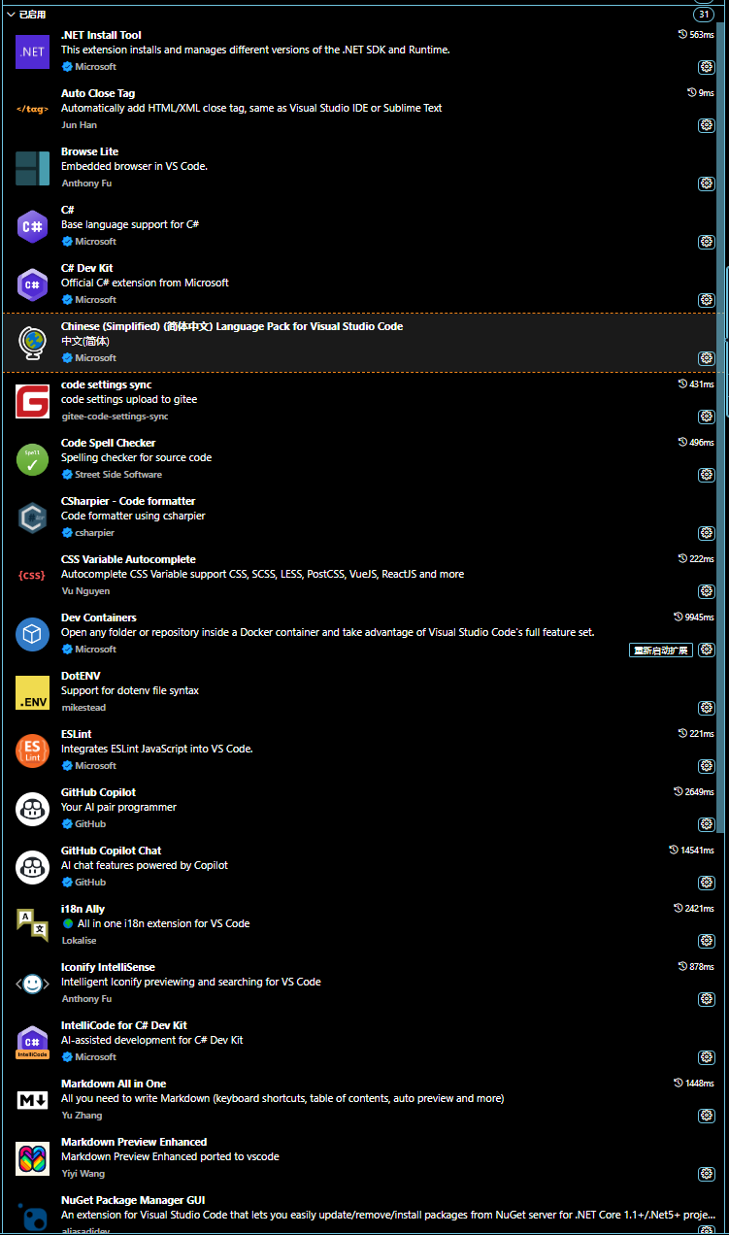Select CSS Variable Autocomplete icon
The width and height of the screenshot is (729, 1235).
(x=32, y=576)
